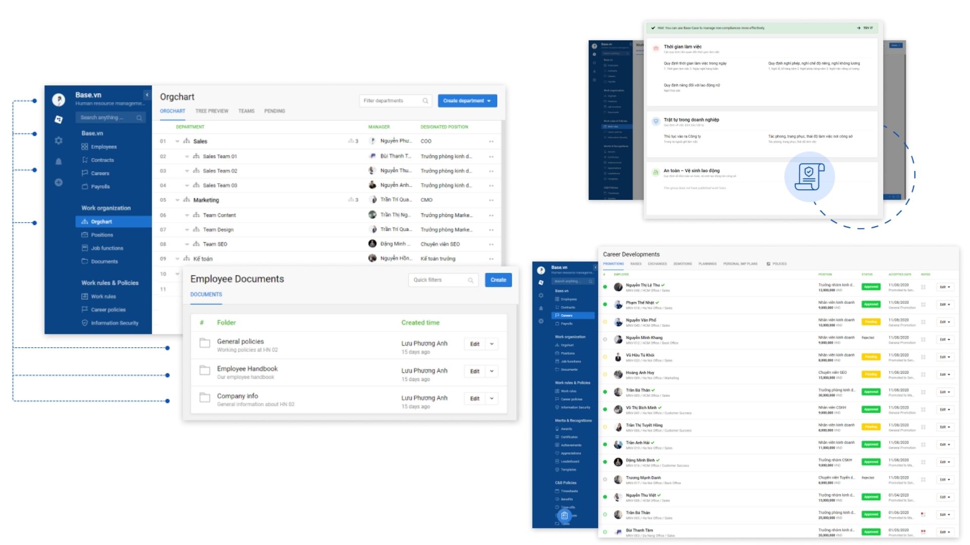The height and width of the screenshot is (545, 970).
Task: Open dropdown arrow beside General policies Edit
Action: click(x=492, y=344)
